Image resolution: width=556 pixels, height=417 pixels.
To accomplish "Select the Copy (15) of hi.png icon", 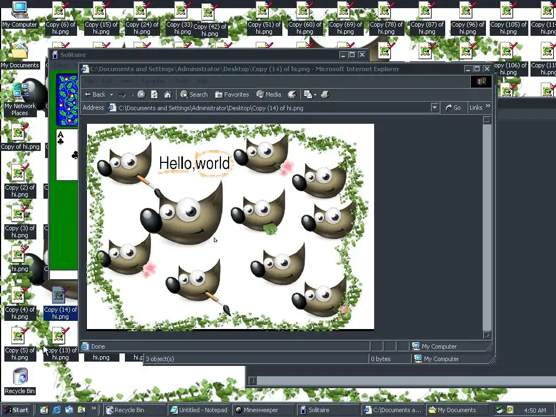I will 101,18.
